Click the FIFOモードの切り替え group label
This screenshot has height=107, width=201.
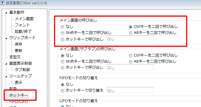(x=78, y=78)
